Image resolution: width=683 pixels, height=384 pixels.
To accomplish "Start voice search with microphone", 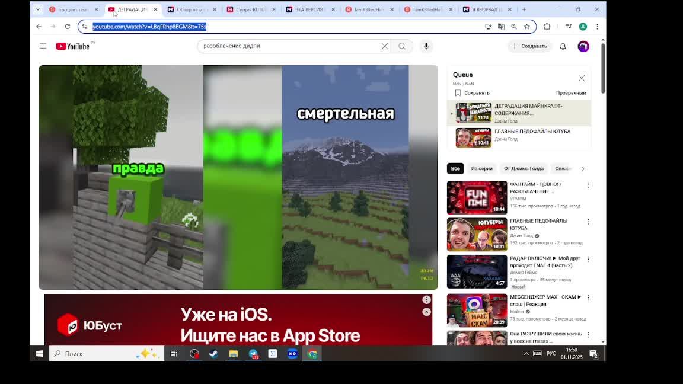I will (426, 46).
